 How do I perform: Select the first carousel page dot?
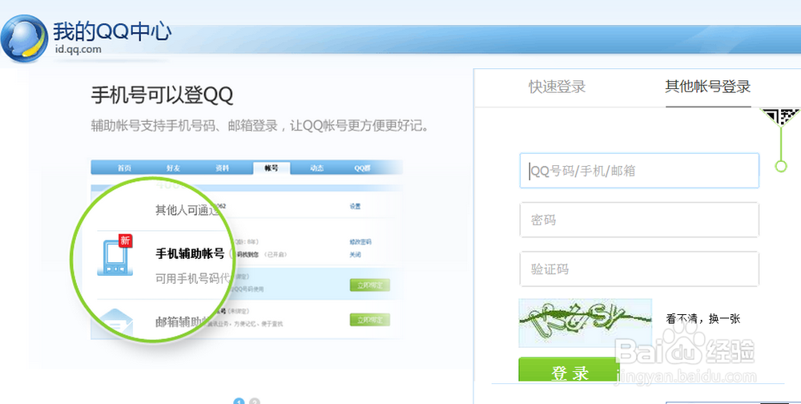239,402
